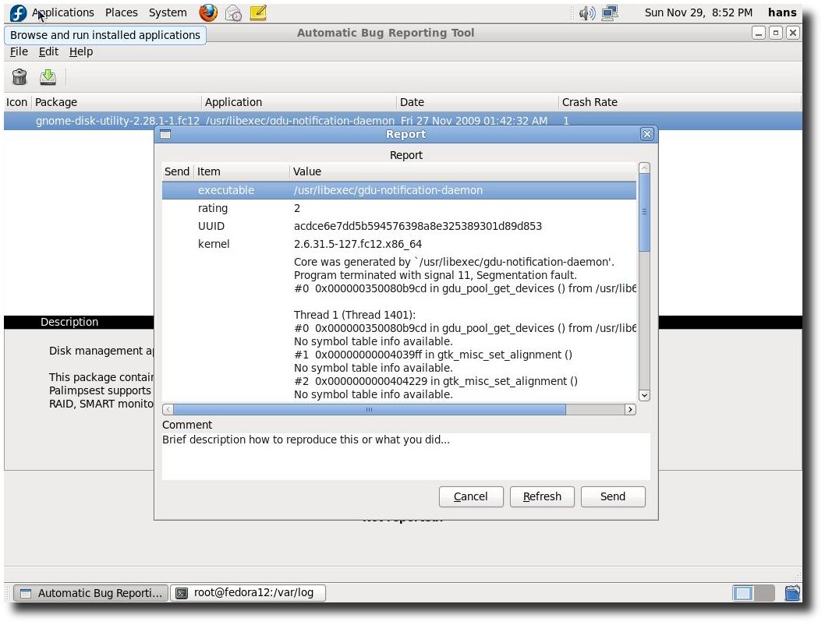825x625 pixels.
Task: Click the Value column header in Report
Action: click(x=463, y=171)
